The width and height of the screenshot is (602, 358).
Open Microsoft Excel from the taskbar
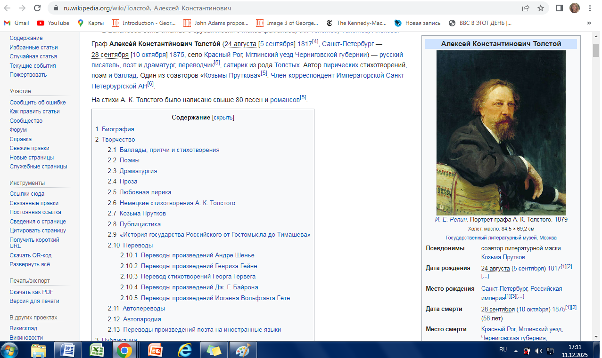[x=97, y=350]
